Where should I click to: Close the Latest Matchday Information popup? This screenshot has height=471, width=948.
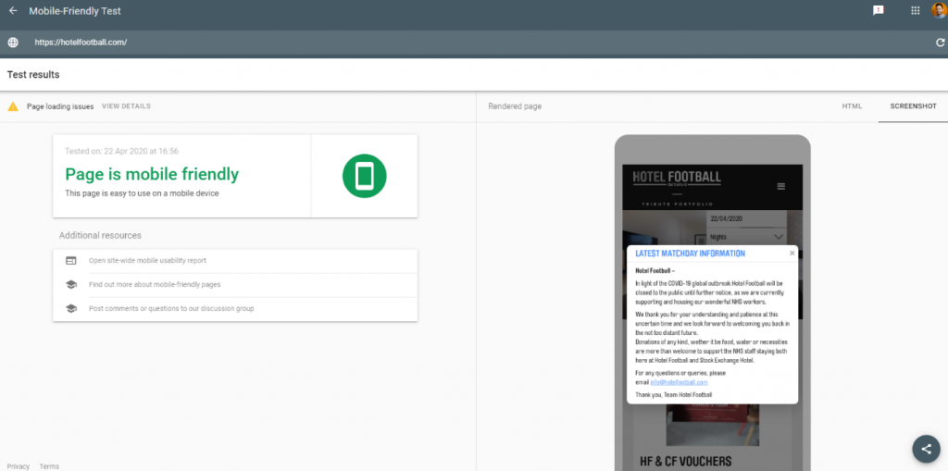[792, 253]
